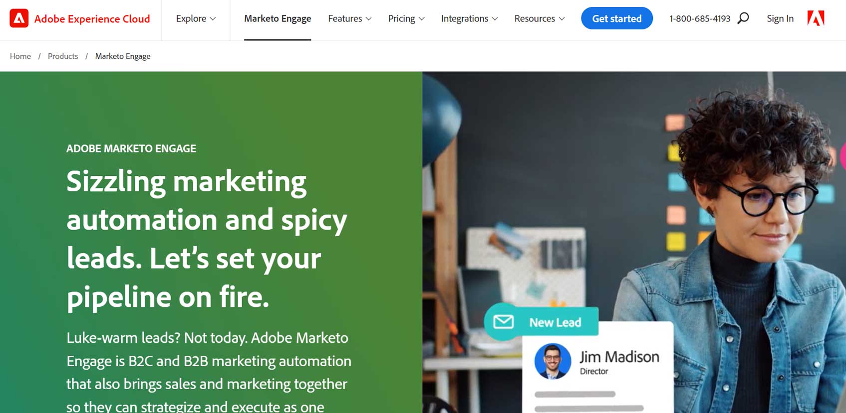
Task: Expand the Resources dropdown
Action: coord(540,18)
